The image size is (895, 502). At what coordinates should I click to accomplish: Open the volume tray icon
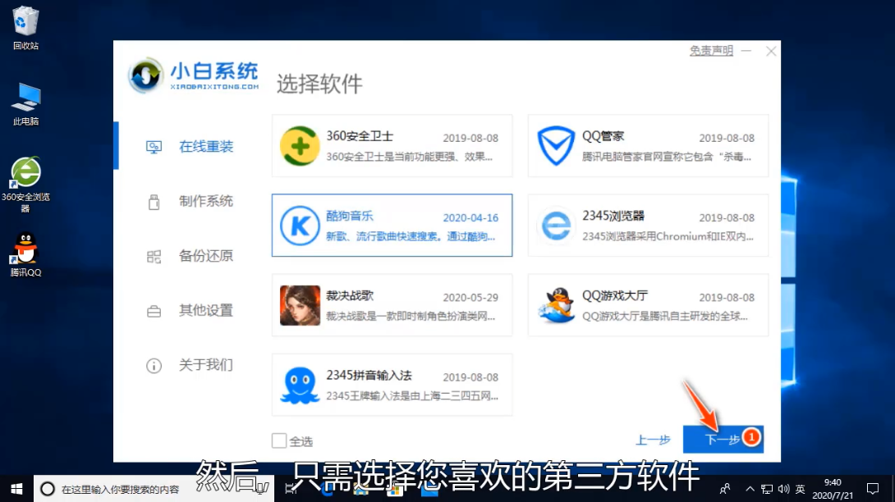[783, 489]
